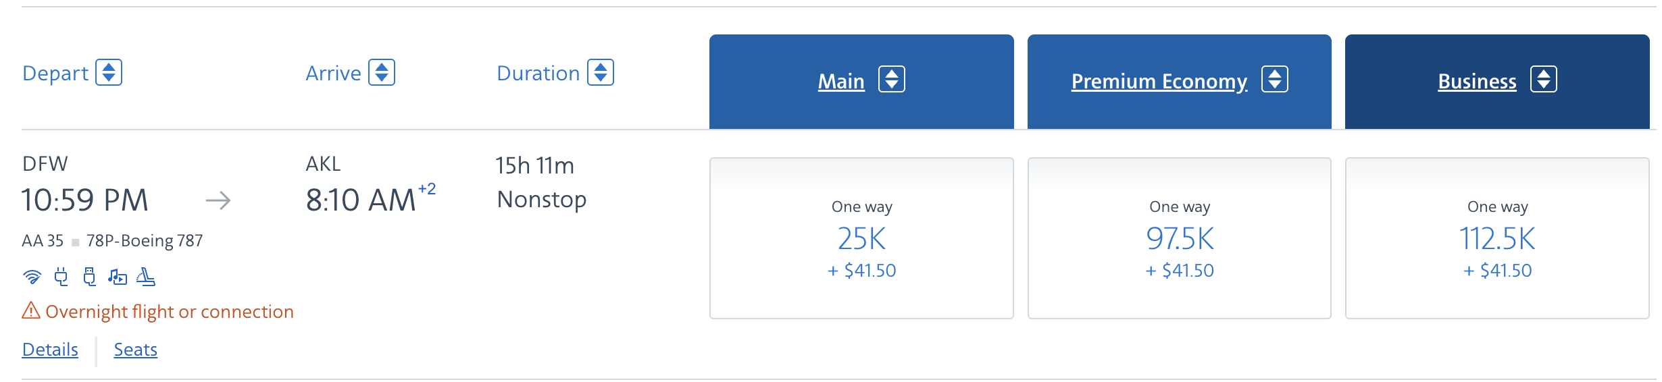
Task: Click the sort arrows icon beside Arrive
Action: (382, 73)
